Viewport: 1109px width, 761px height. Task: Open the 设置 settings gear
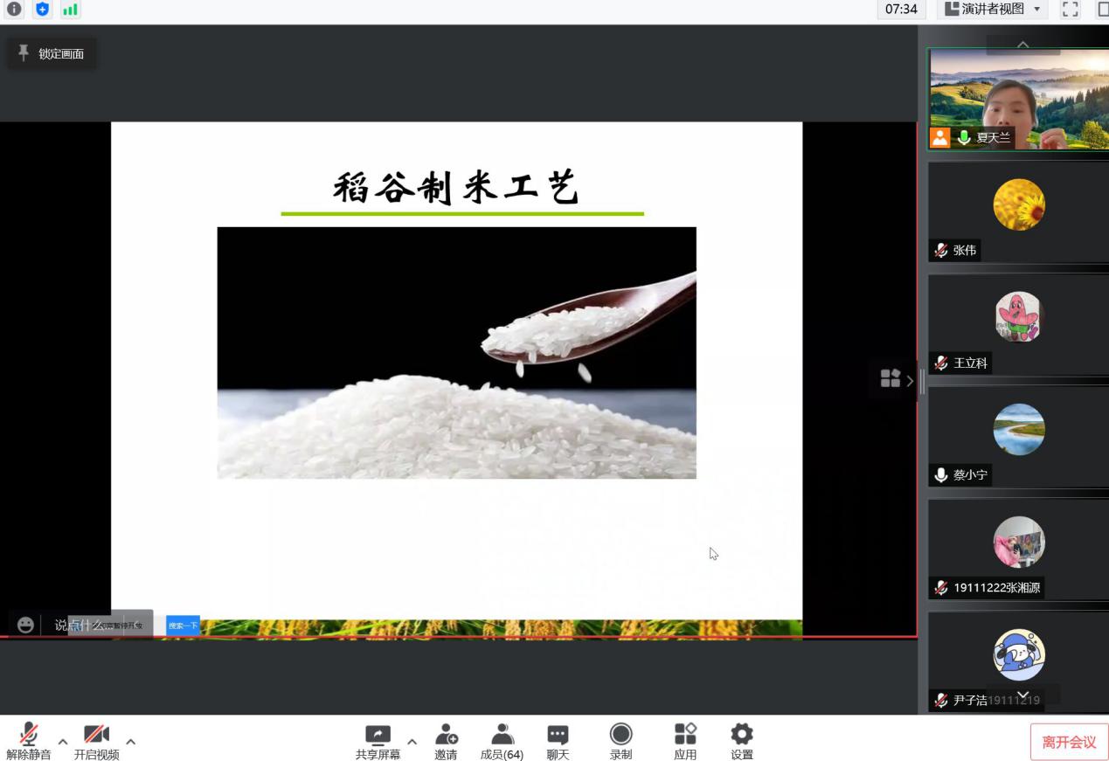click(x=742, y=741)
